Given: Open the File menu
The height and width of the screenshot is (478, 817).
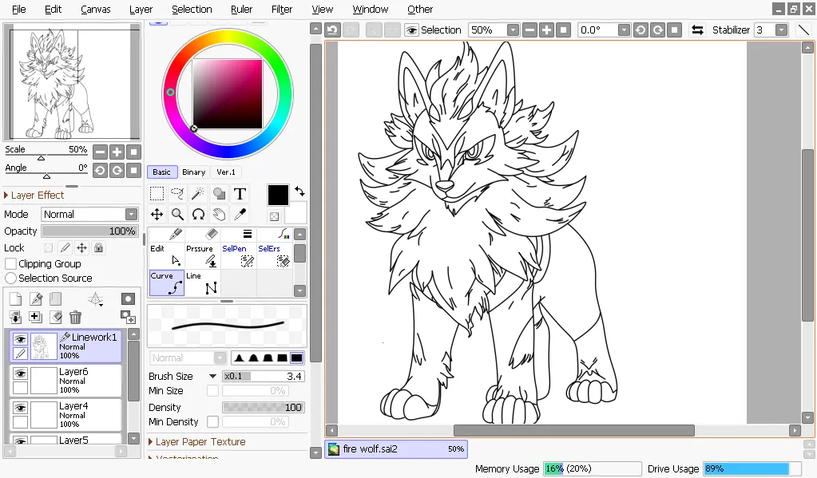Looking at the screenshot, I should point(18,9).
